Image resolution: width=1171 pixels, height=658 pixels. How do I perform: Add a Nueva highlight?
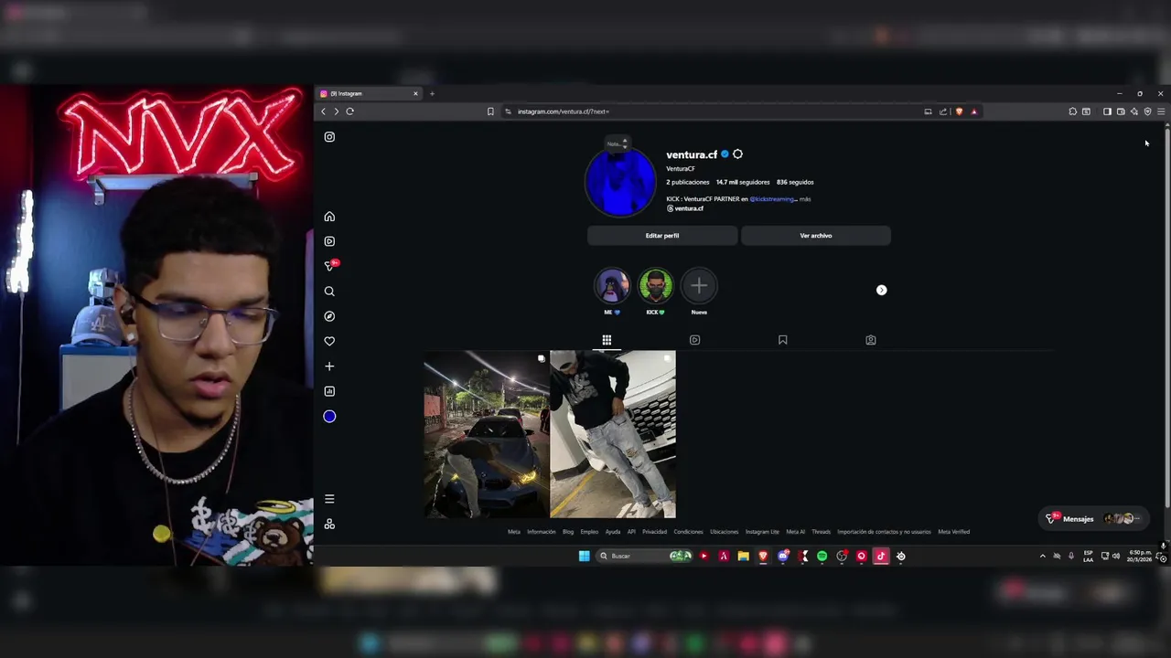click(699, 287)
